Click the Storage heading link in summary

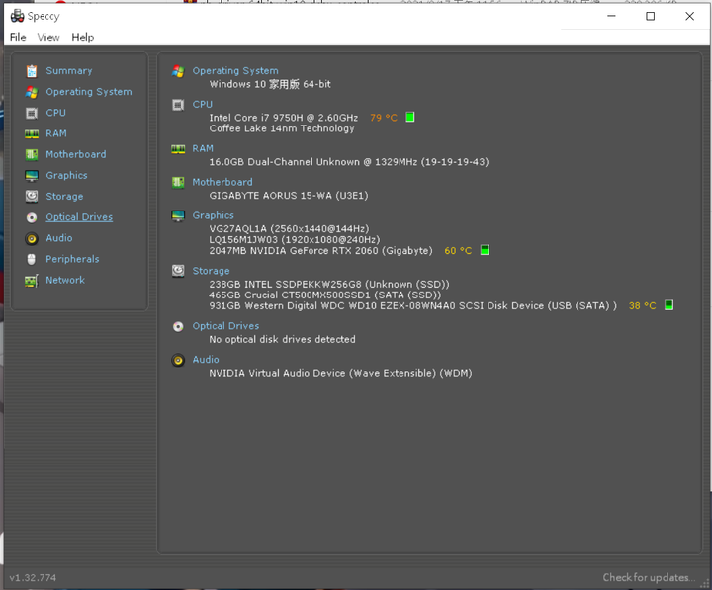(212, 271)
